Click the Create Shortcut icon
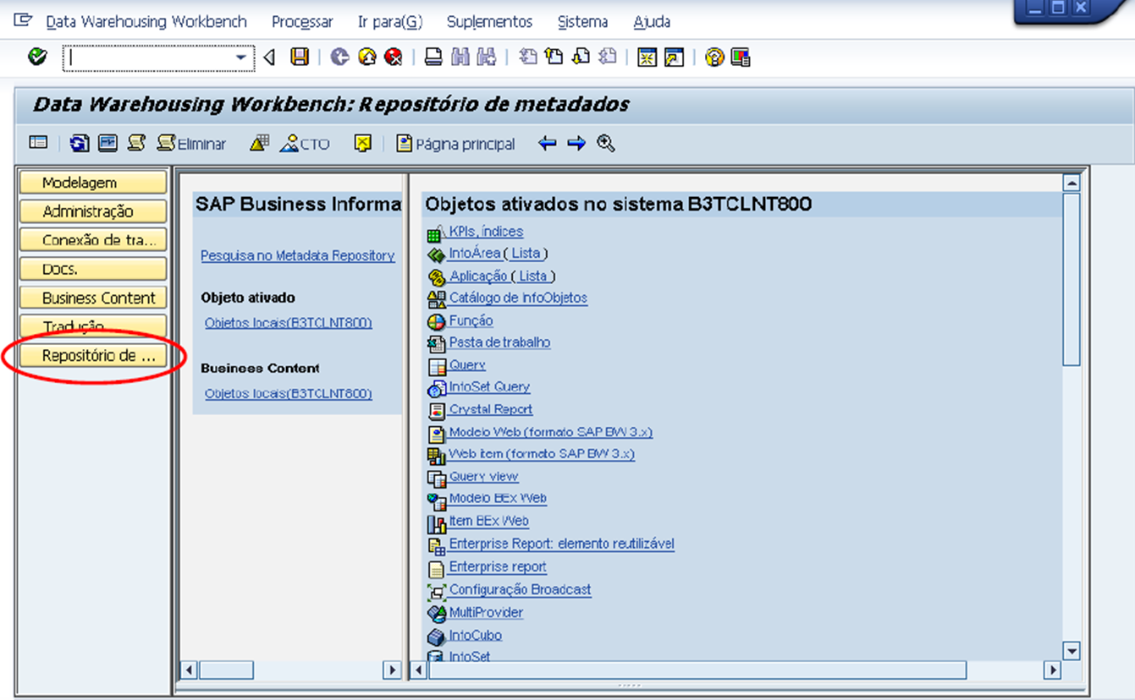Screen dimensions: 1135x700 [x=674, y=57]
